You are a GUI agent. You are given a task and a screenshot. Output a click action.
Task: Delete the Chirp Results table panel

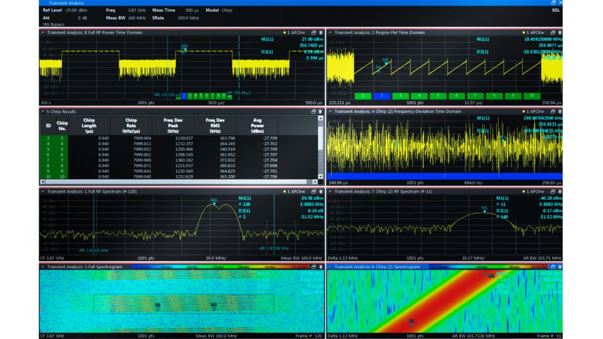(320, 112)
